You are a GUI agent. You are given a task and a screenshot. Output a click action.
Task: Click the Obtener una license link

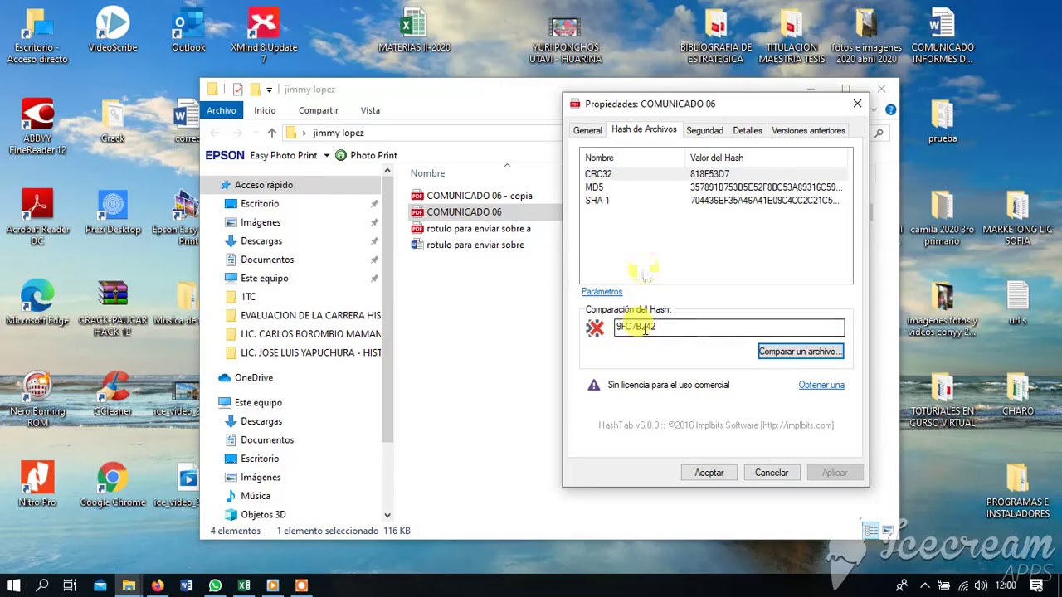pos(821,385)
